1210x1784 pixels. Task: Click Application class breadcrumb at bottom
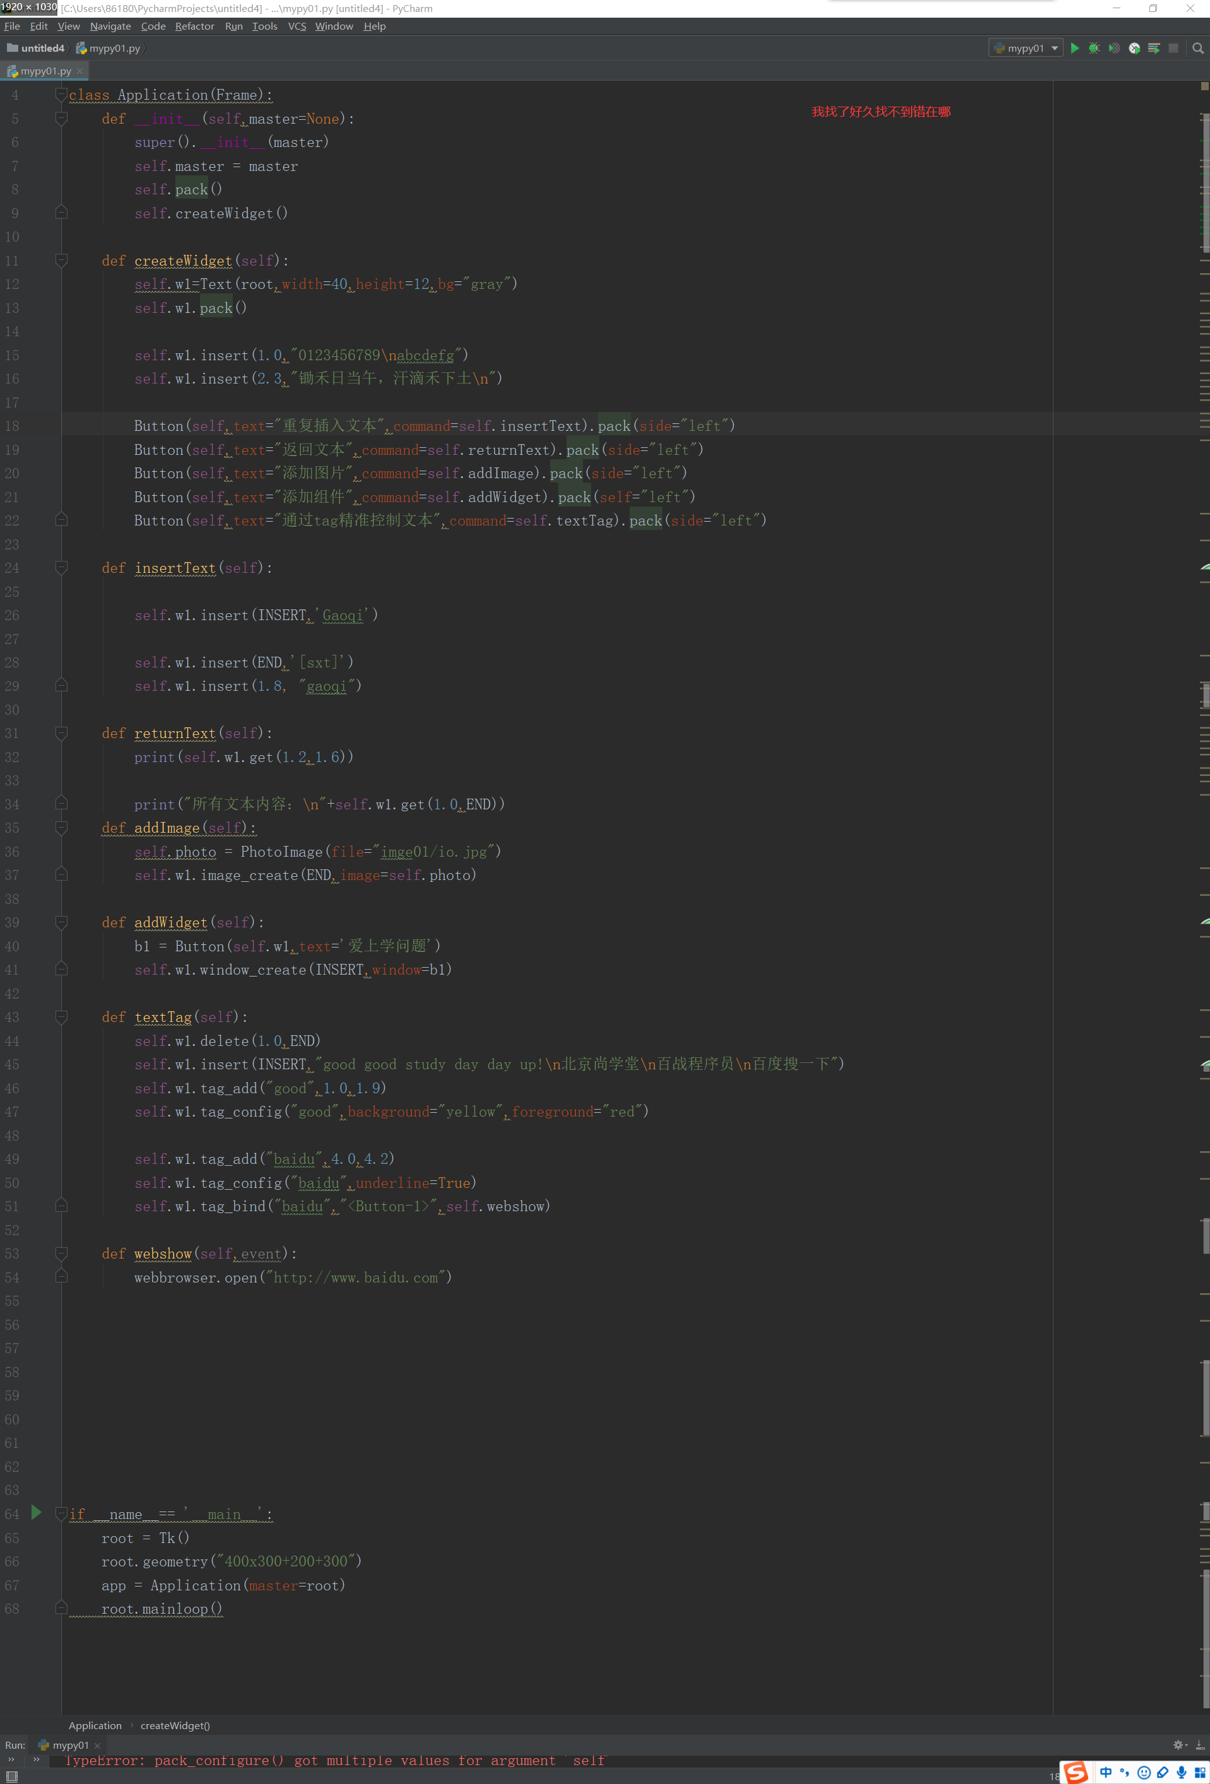coord(95,1725)
